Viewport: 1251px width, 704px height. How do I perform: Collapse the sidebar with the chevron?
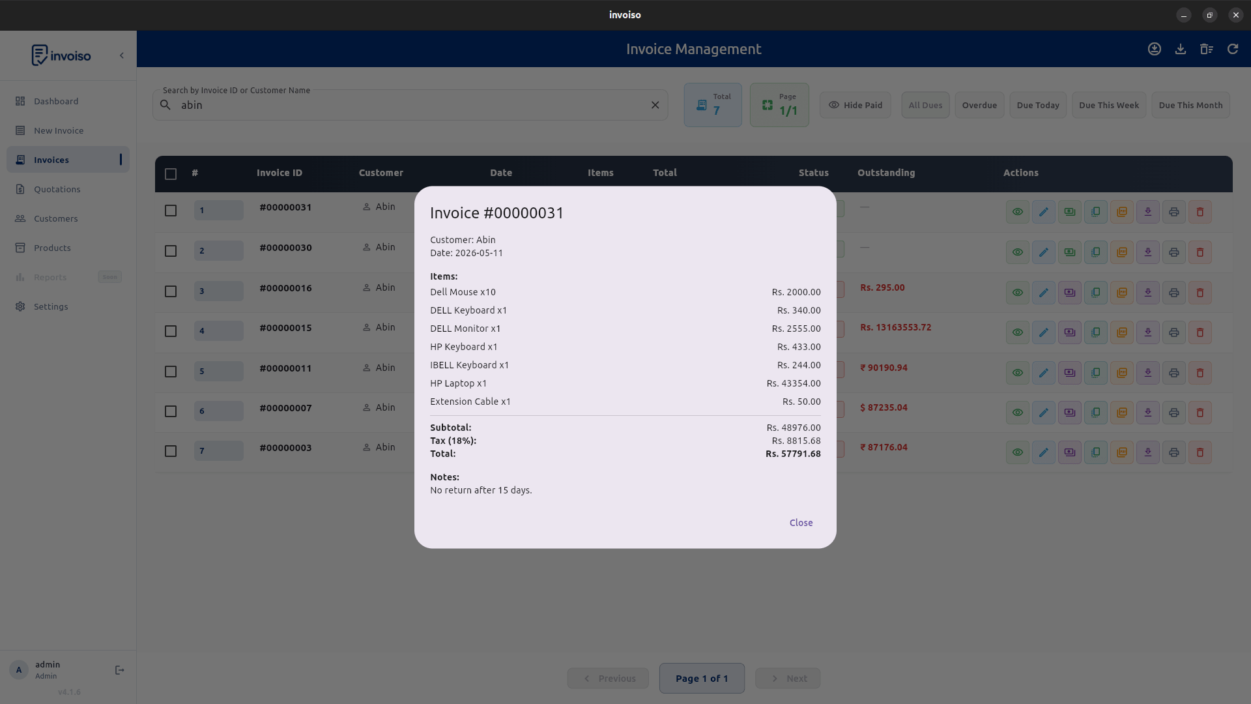tap(121, 55)
